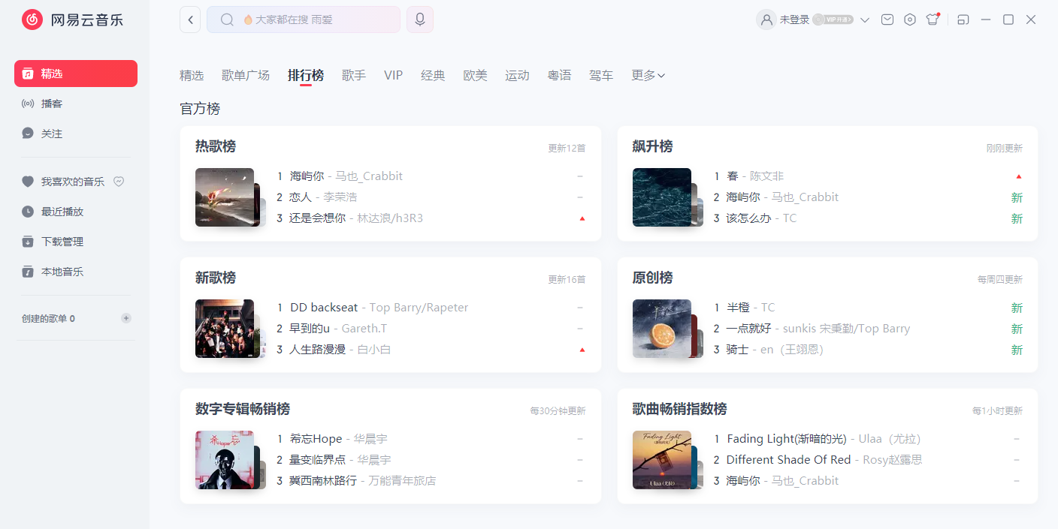Viewport: 1058px width, 529px height.
Task: Open 下载管理 in the sidebar
Action: tap(62, 242)
